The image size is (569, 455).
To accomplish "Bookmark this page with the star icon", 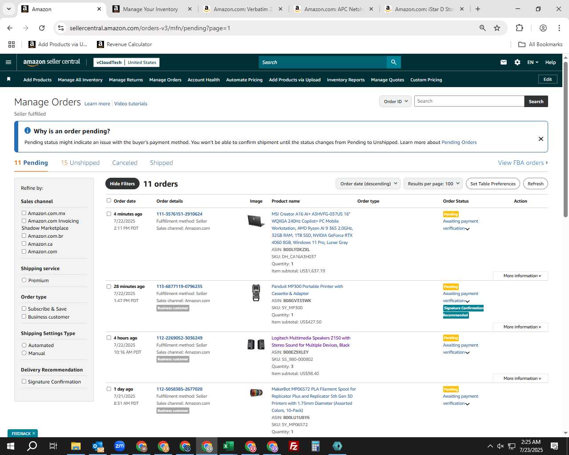I will coord(497,28).
